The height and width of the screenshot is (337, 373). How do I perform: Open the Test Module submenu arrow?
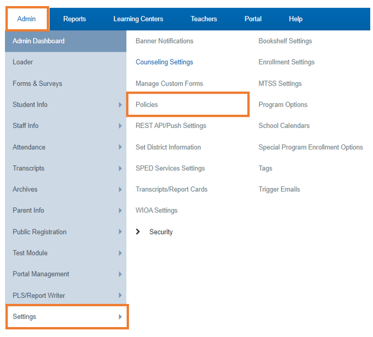120,253
